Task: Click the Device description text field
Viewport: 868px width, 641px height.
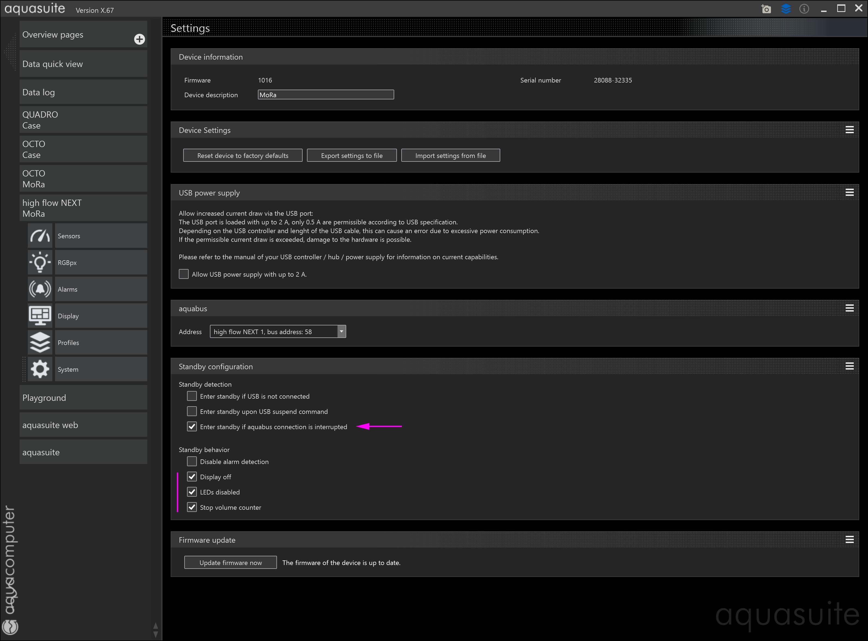Action: point(325,95)
